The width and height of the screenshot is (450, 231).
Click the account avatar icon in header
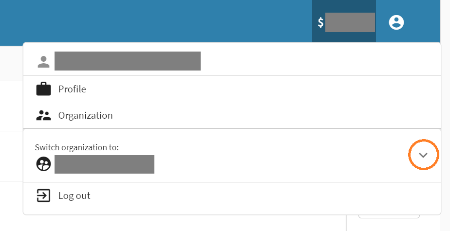(x=396, y=22)
